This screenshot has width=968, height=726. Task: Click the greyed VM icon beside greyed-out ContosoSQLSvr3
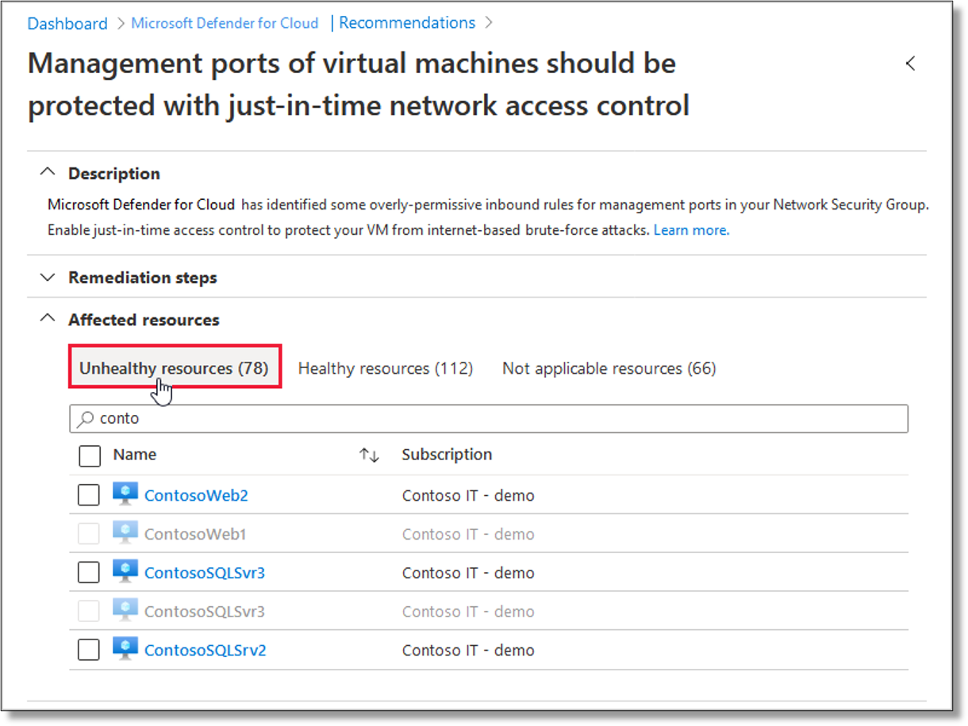125,610
